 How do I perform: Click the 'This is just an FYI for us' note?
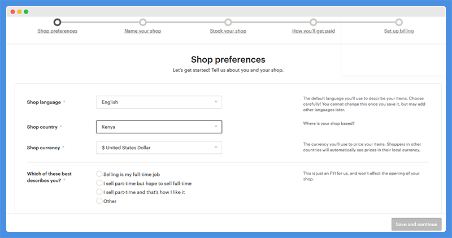tap(361, 176)
